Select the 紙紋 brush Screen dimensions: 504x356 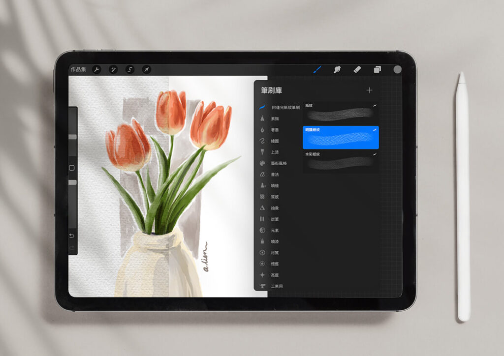click(x=341, y=112)
